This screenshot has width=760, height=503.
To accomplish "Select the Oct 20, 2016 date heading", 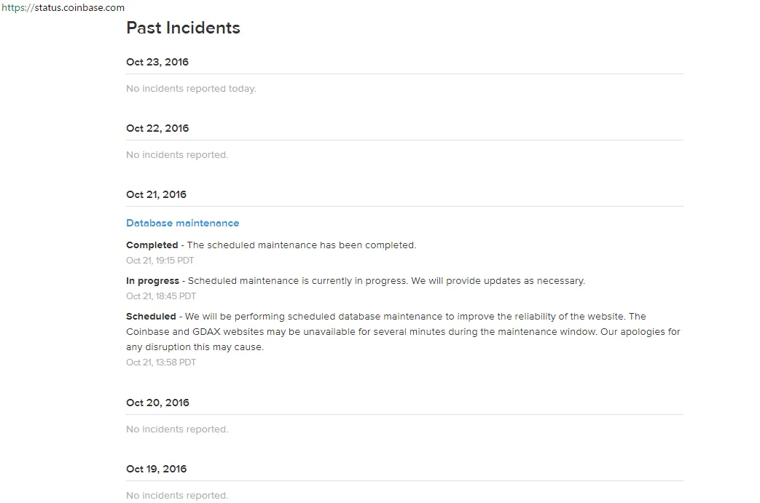I will [x=157, y=403].
